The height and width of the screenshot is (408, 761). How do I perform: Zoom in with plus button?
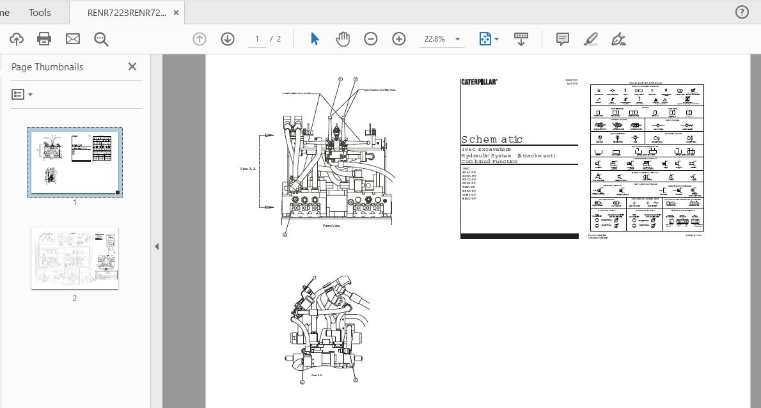pos(399,39)
